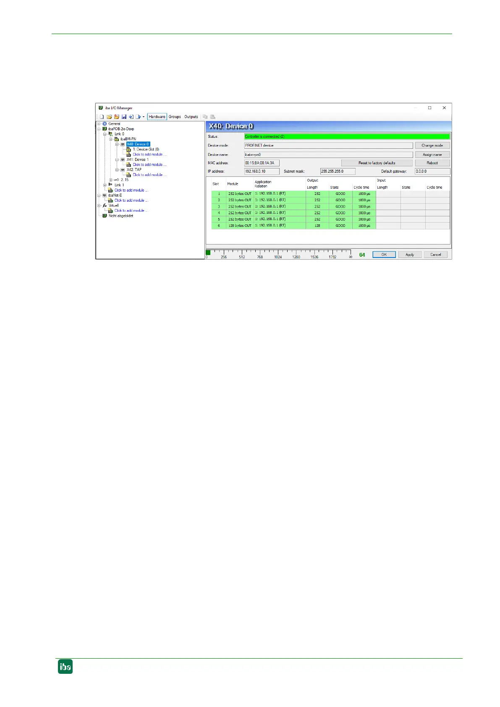Click the IP address field 192.168.0.10
The height and width of the screenshot is (707, 500).
click(x=262, y=171)
